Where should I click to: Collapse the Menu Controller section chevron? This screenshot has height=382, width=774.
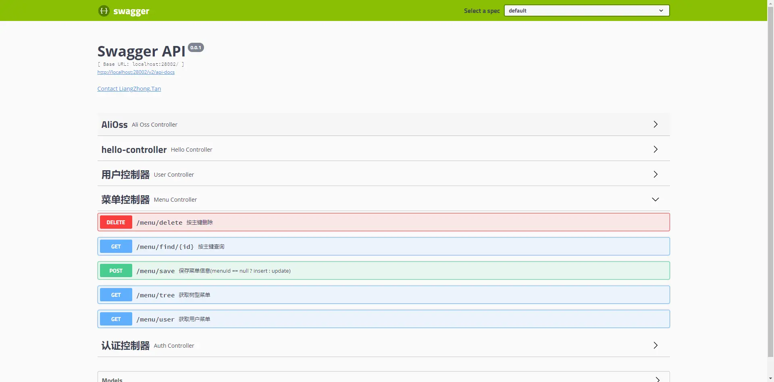click(655, 199)
